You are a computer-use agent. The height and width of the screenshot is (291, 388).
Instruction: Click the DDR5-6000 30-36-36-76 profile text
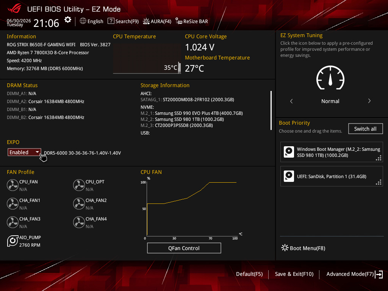point(82,153)
